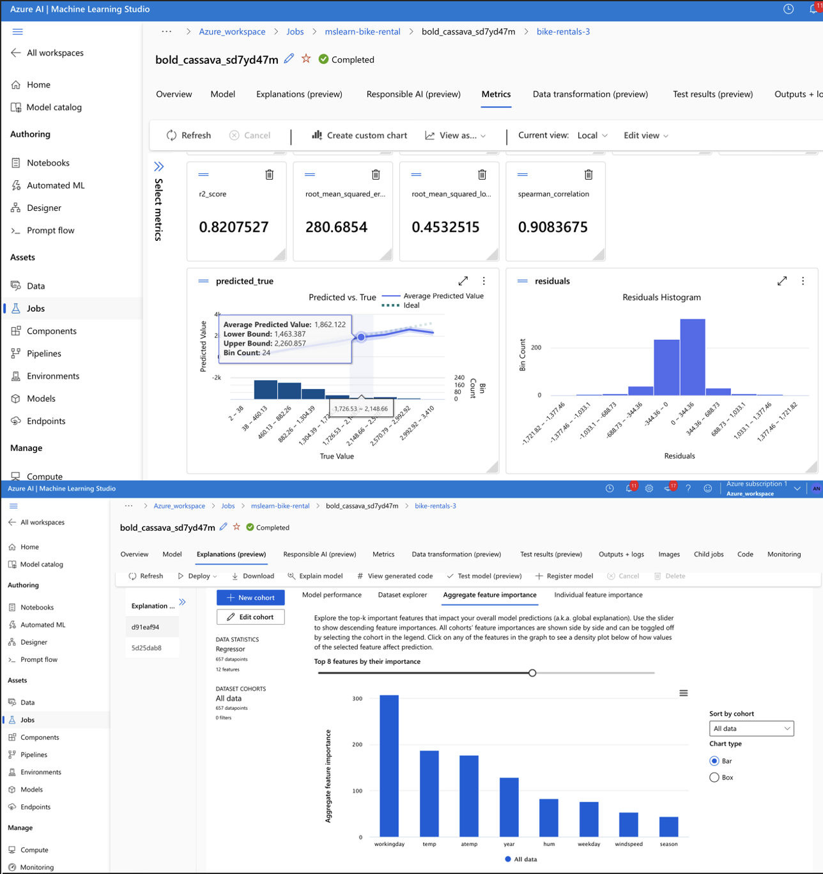Open the View as... dropdown
This screenshot has width=823, height=874.
[456, 135]
